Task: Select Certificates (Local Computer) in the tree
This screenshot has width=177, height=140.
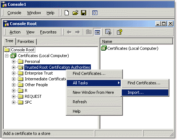Action: point(43,56)
